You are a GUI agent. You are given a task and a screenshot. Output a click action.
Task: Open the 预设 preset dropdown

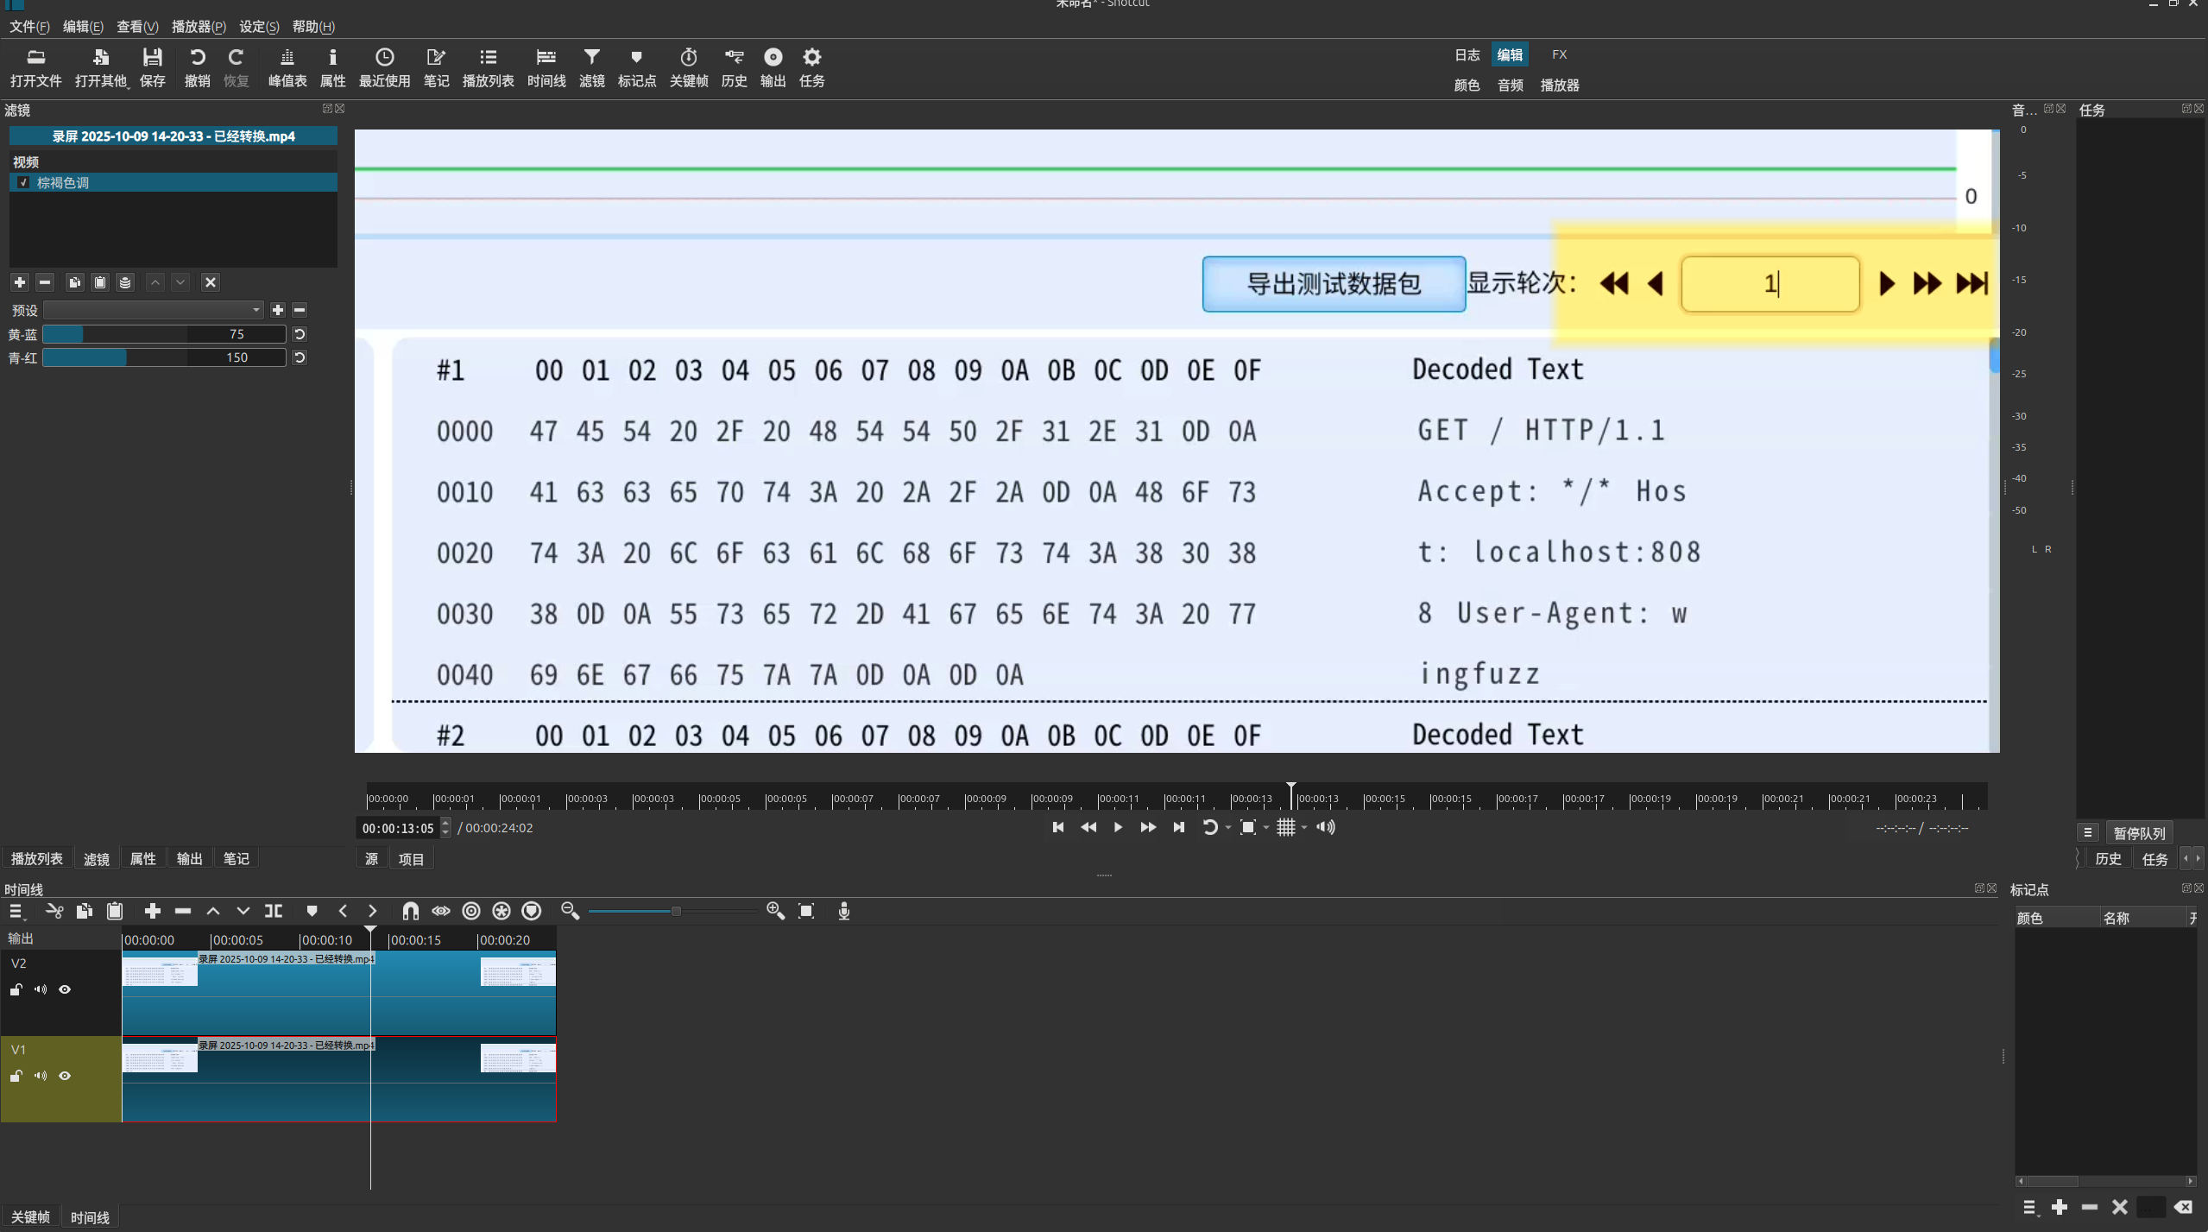pos(154,310)
